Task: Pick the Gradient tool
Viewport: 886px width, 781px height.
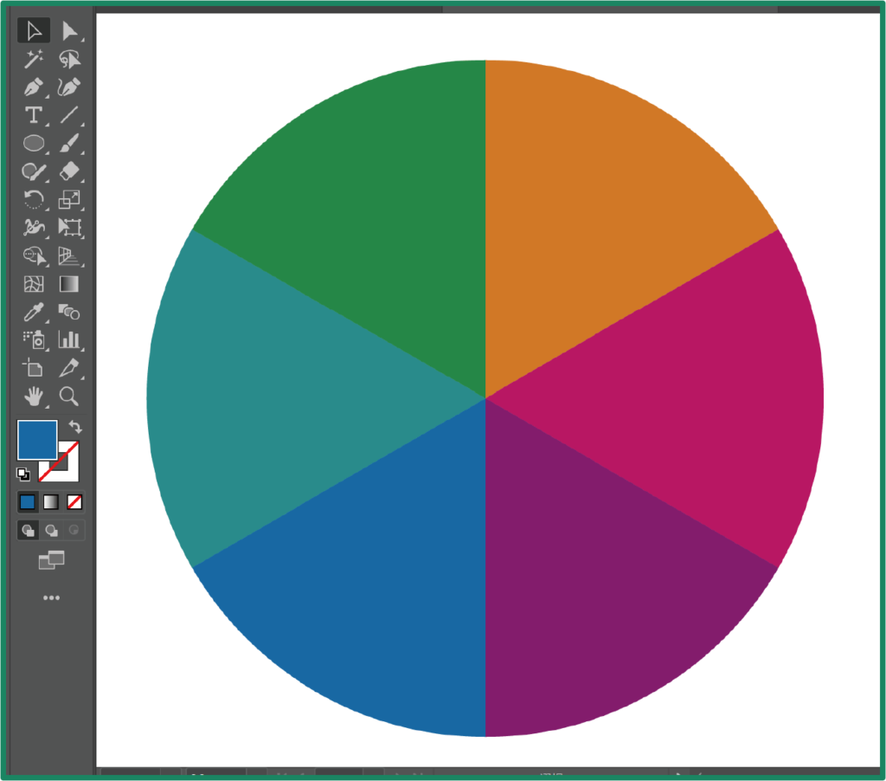Action: point(69,284)
